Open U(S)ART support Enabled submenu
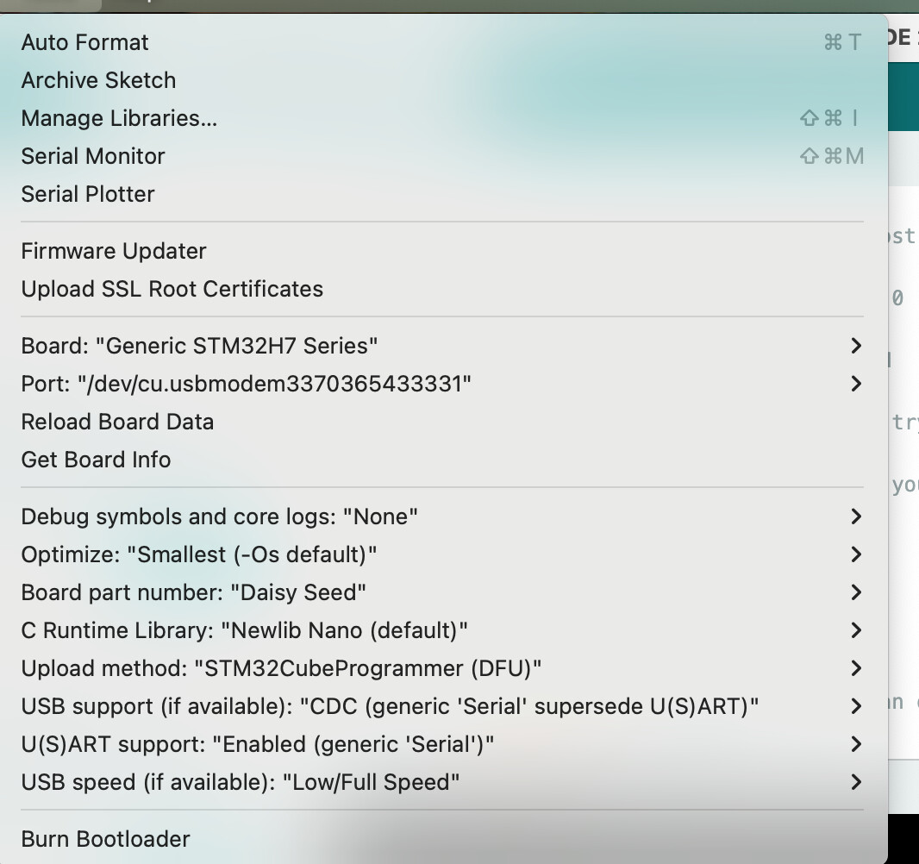Screen dimensions: 919x864 [258, 744]
